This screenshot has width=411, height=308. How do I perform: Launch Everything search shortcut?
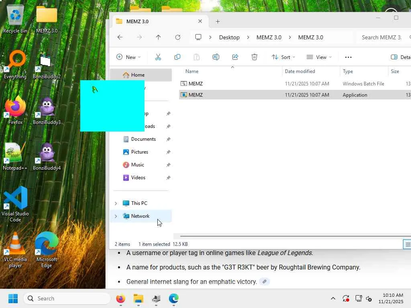(15, 65)
